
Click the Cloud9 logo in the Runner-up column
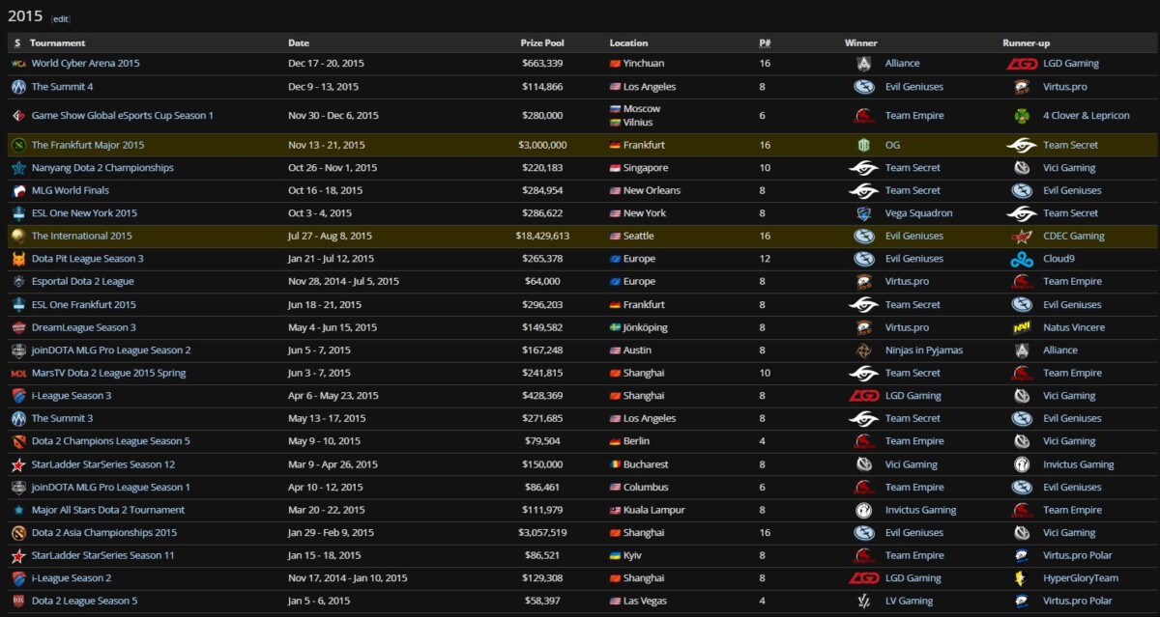coord(1021,259)
